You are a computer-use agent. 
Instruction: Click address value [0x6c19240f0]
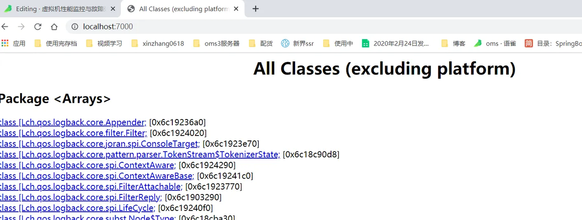[x=185, y=208]
